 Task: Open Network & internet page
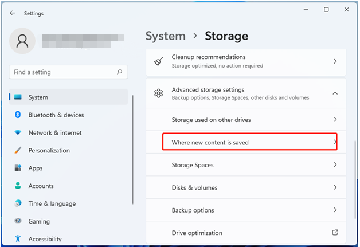point(55,133)
